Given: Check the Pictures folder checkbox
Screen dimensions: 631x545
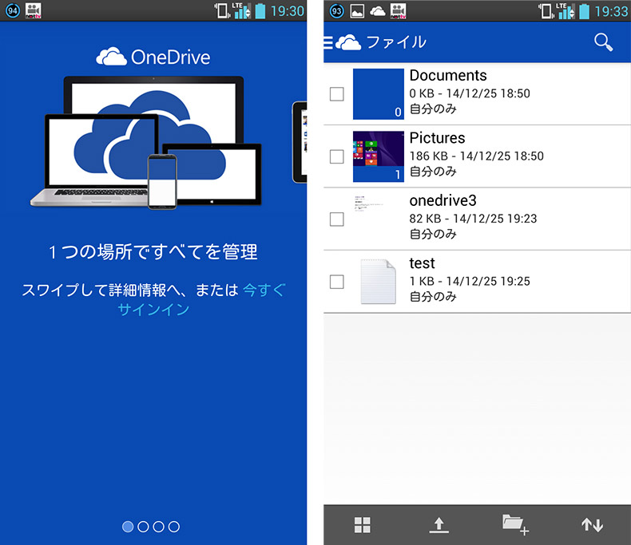Looking at the screenshot, I should click(336, 156).
